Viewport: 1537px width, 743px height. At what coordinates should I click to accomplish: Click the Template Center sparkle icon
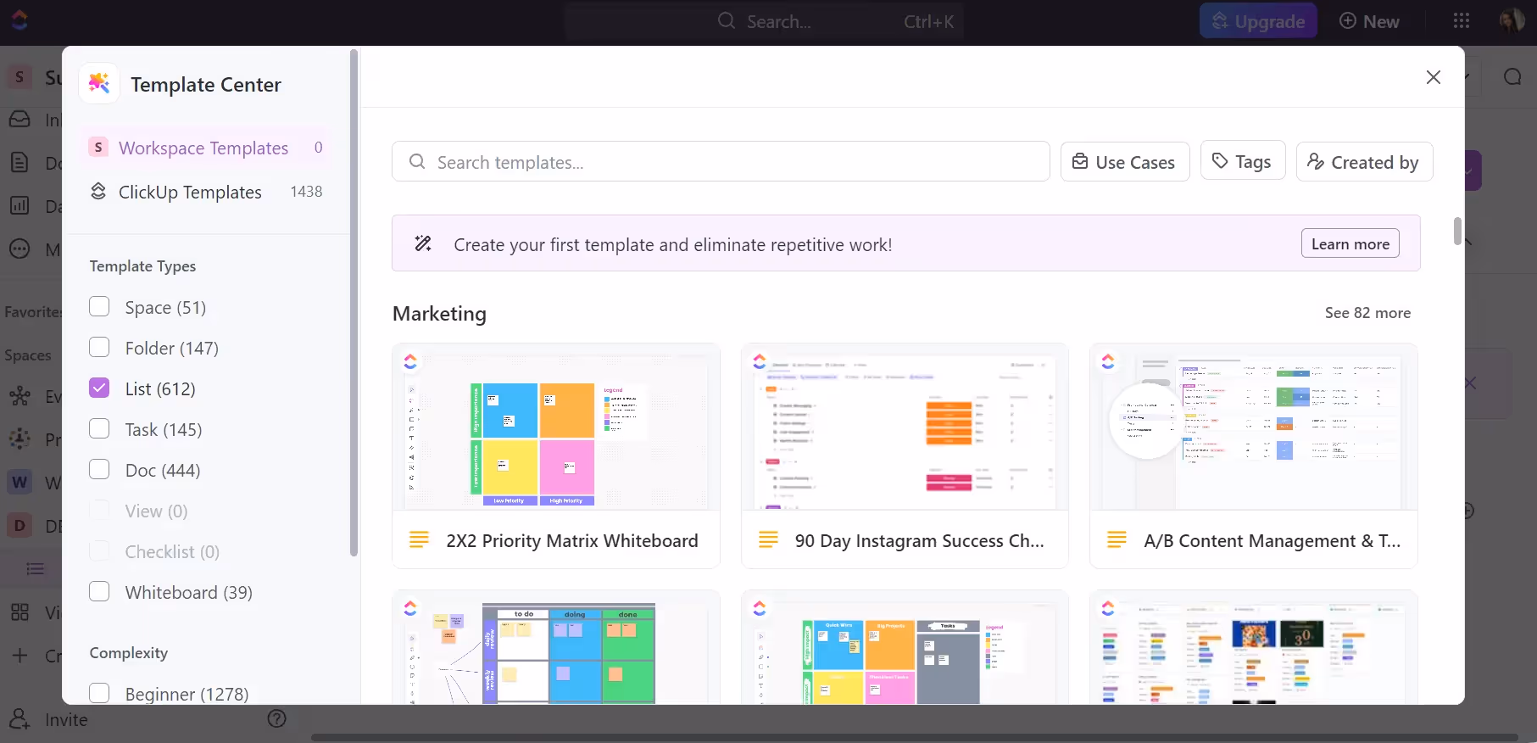[x=99, y=84]
